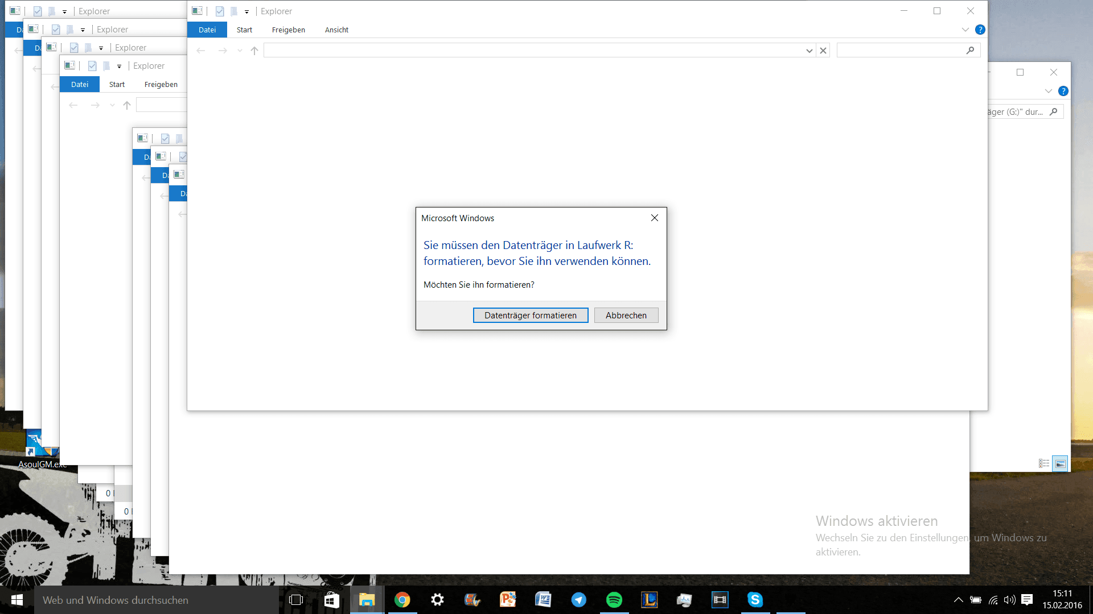Open the Ansicht ribbon tab
Image resolution: width=1093 pixels, height=614 pixels.
[336, 30]
